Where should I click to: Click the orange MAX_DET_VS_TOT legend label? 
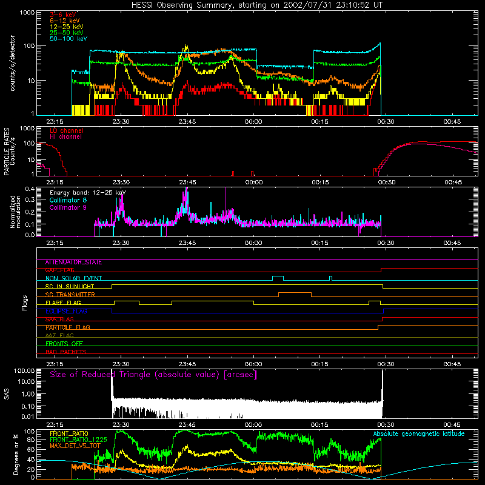[x=75, y=446]
